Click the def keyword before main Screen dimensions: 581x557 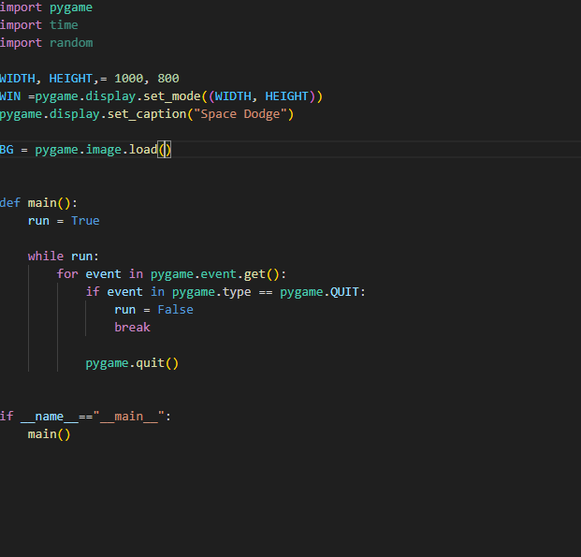9,203
